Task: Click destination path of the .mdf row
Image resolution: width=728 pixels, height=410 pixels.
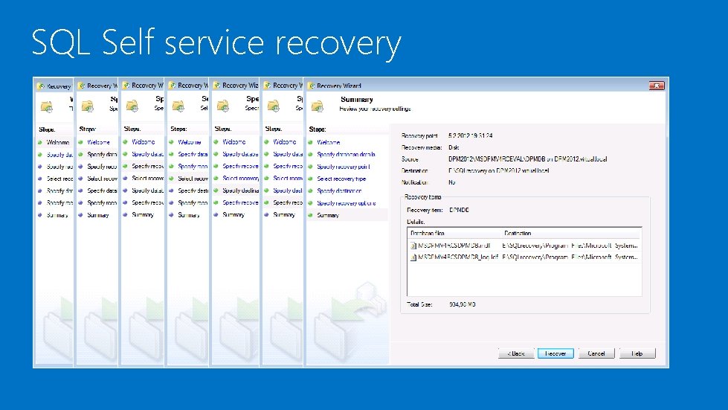Action: (x=570, y=245)
